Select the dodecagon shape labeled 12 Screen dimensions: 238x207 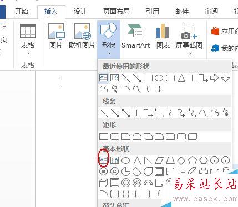[x=114, y=172]
